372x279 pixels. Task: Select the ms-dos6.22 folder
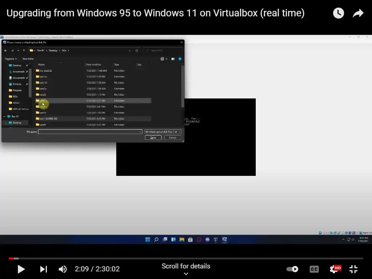45,71
